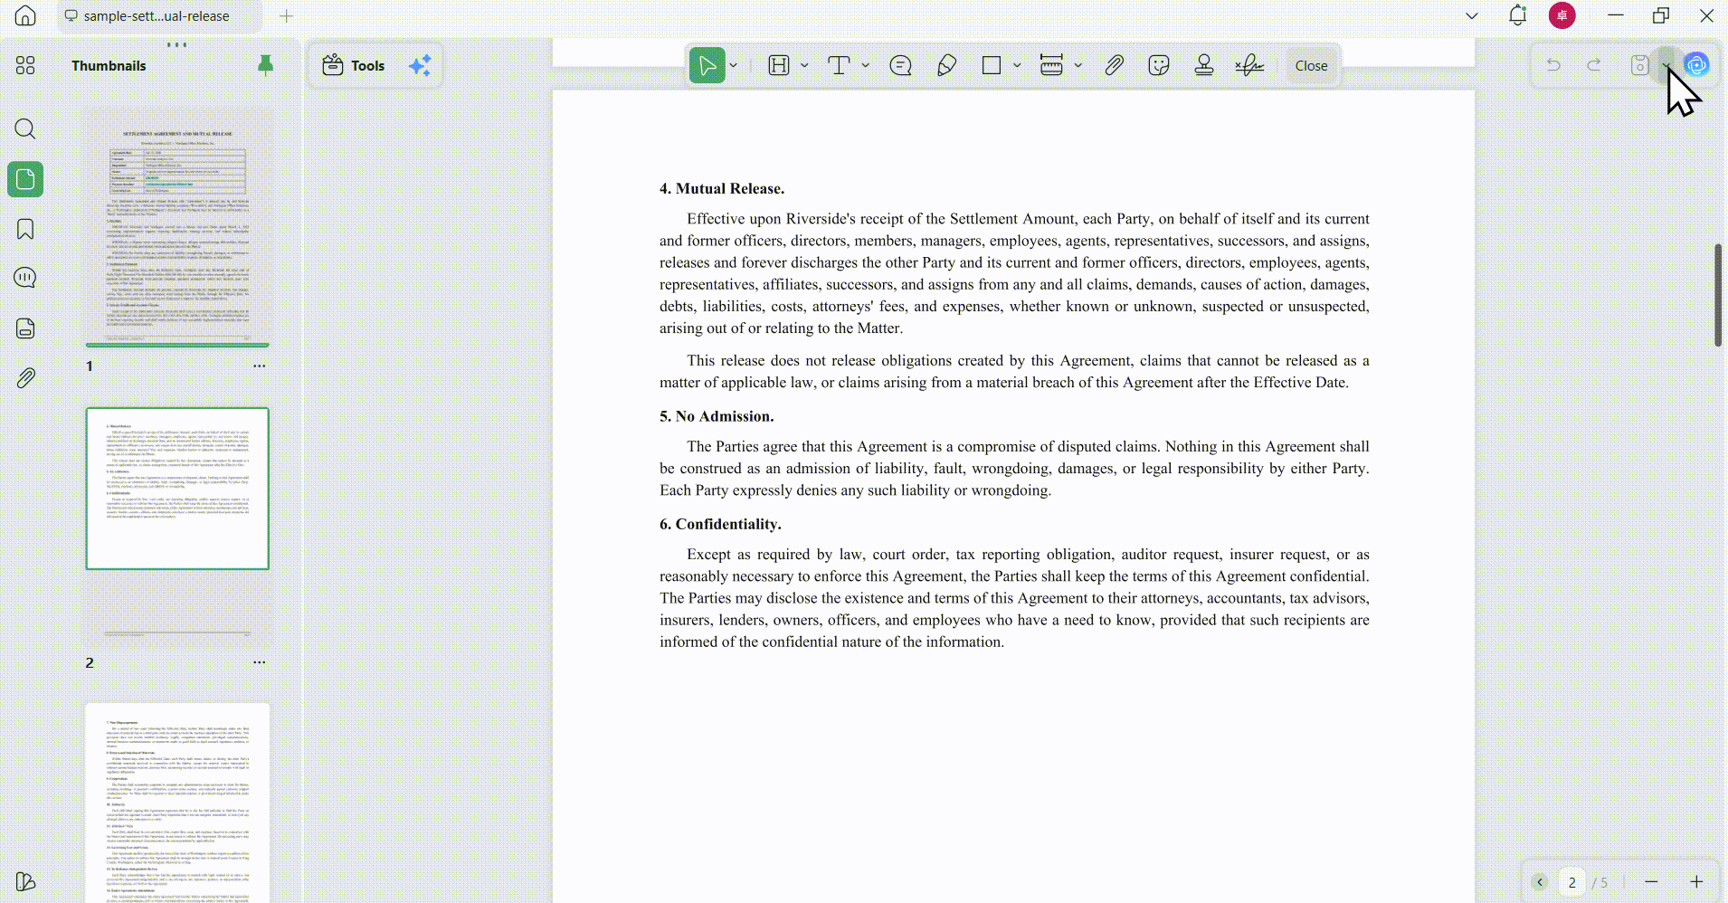Expand the highlight tool dropdown arrow
Image resolution: width=1728 pixels, height=903 pixels.
click(x=804, y=65)
